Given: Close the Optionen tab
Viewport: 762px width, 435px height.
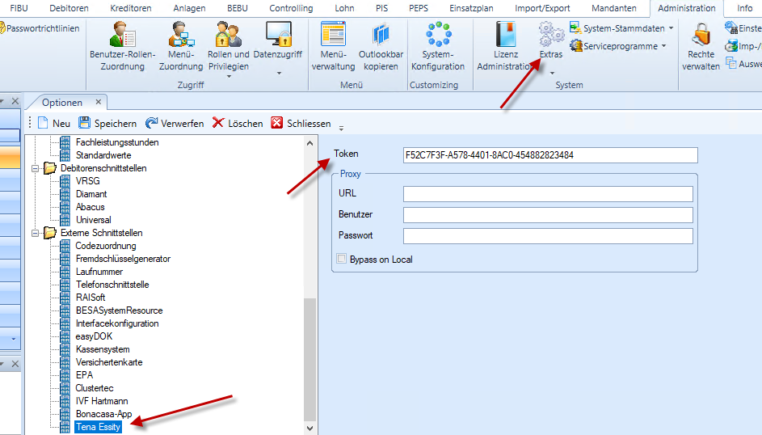Looking at the screenshot, I should click(x=98, y=102).
